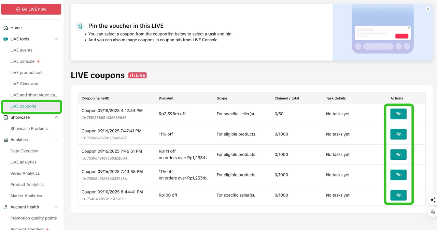Viewport: 437px width, 230px height.
Task: Click the Account health person icon
Action: [6, 207]
